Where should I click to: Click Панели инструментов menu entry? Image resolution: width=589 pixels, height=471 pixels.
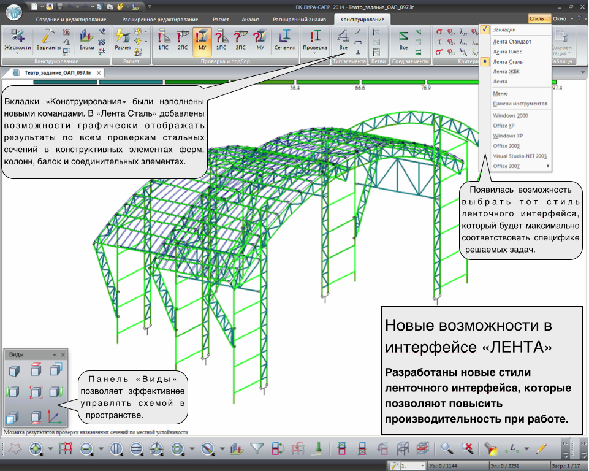520,104
